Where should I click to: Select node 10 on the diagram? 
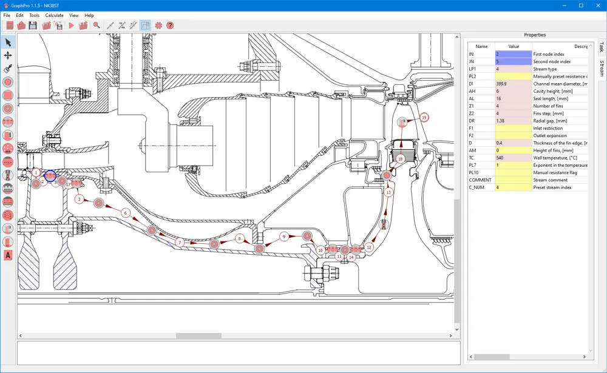click(320, 250)
